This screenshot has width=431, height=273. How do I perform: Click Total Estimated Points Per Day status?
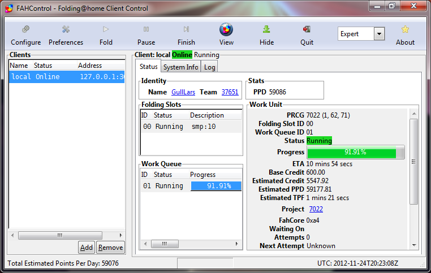tap(63, 263)
